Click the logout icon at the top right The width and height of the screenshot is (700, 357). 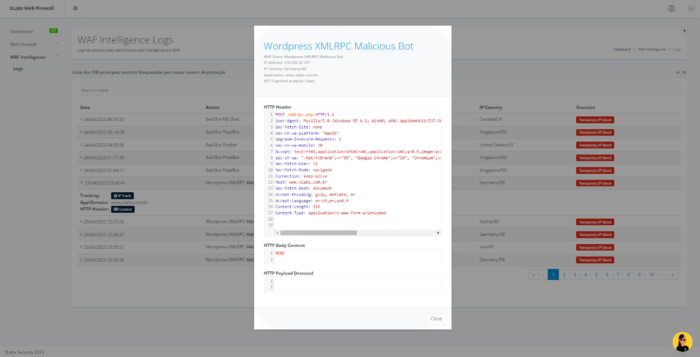(x=691, y=8)
